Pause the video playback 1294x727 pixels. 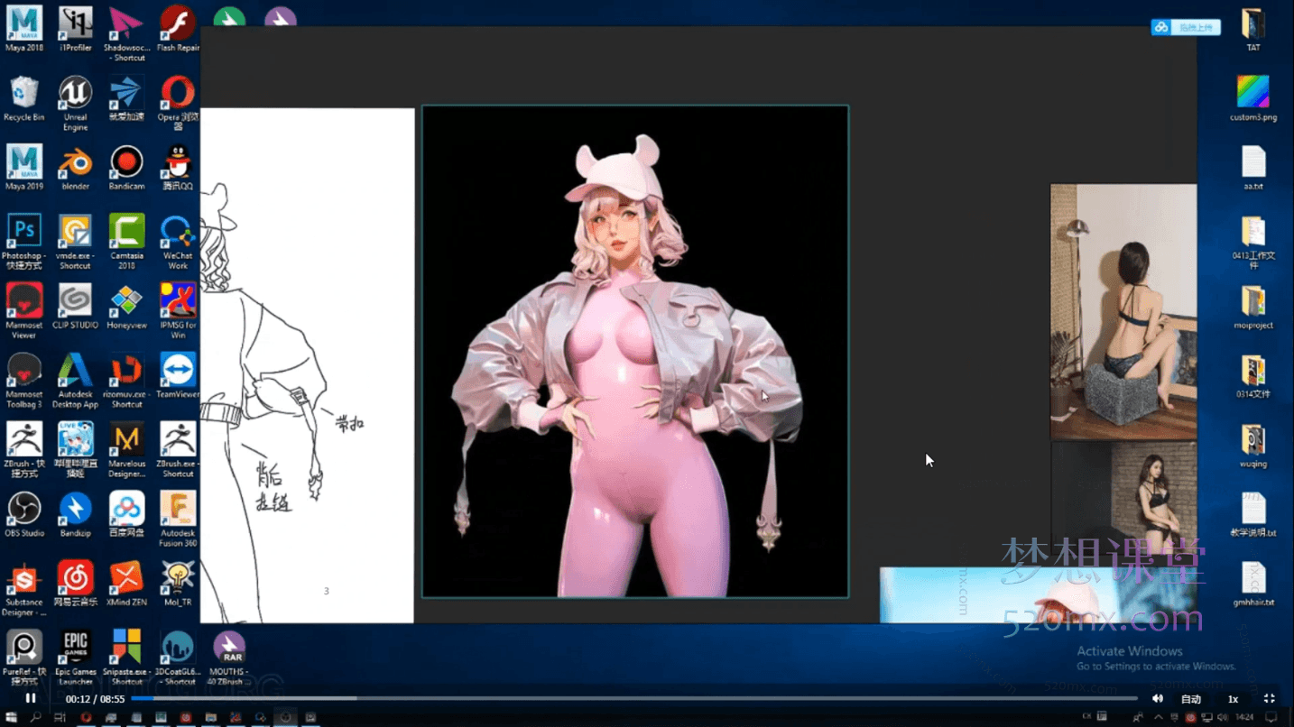coord(31,698)
